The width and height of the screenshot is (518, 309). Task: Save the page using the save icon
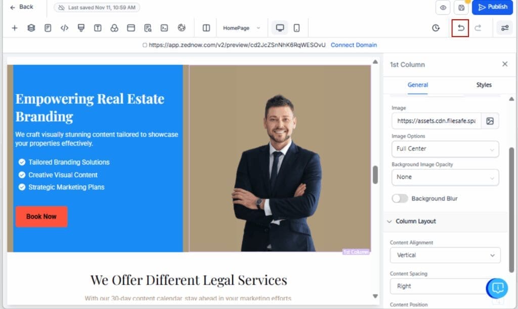click(461, 8)
